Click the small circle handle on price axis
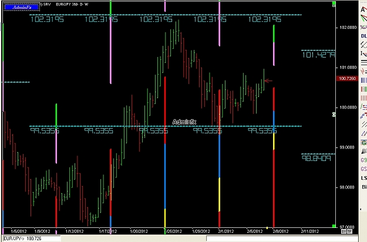 point(334,115)
